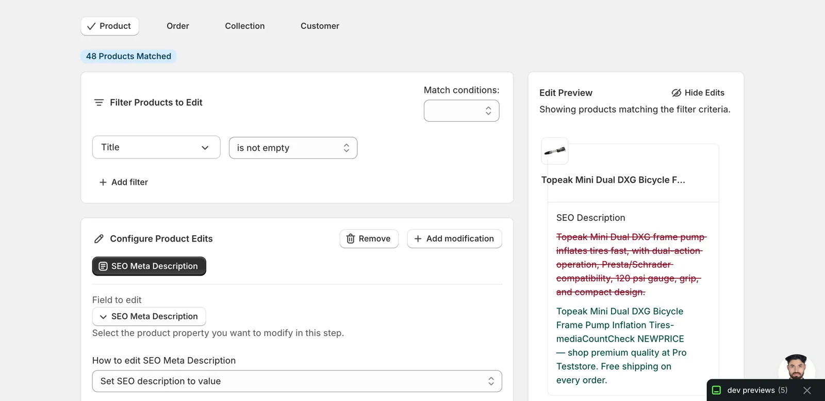
Task: Open the Collection tab
Action: pyautogui.click(x=245, y=26)
